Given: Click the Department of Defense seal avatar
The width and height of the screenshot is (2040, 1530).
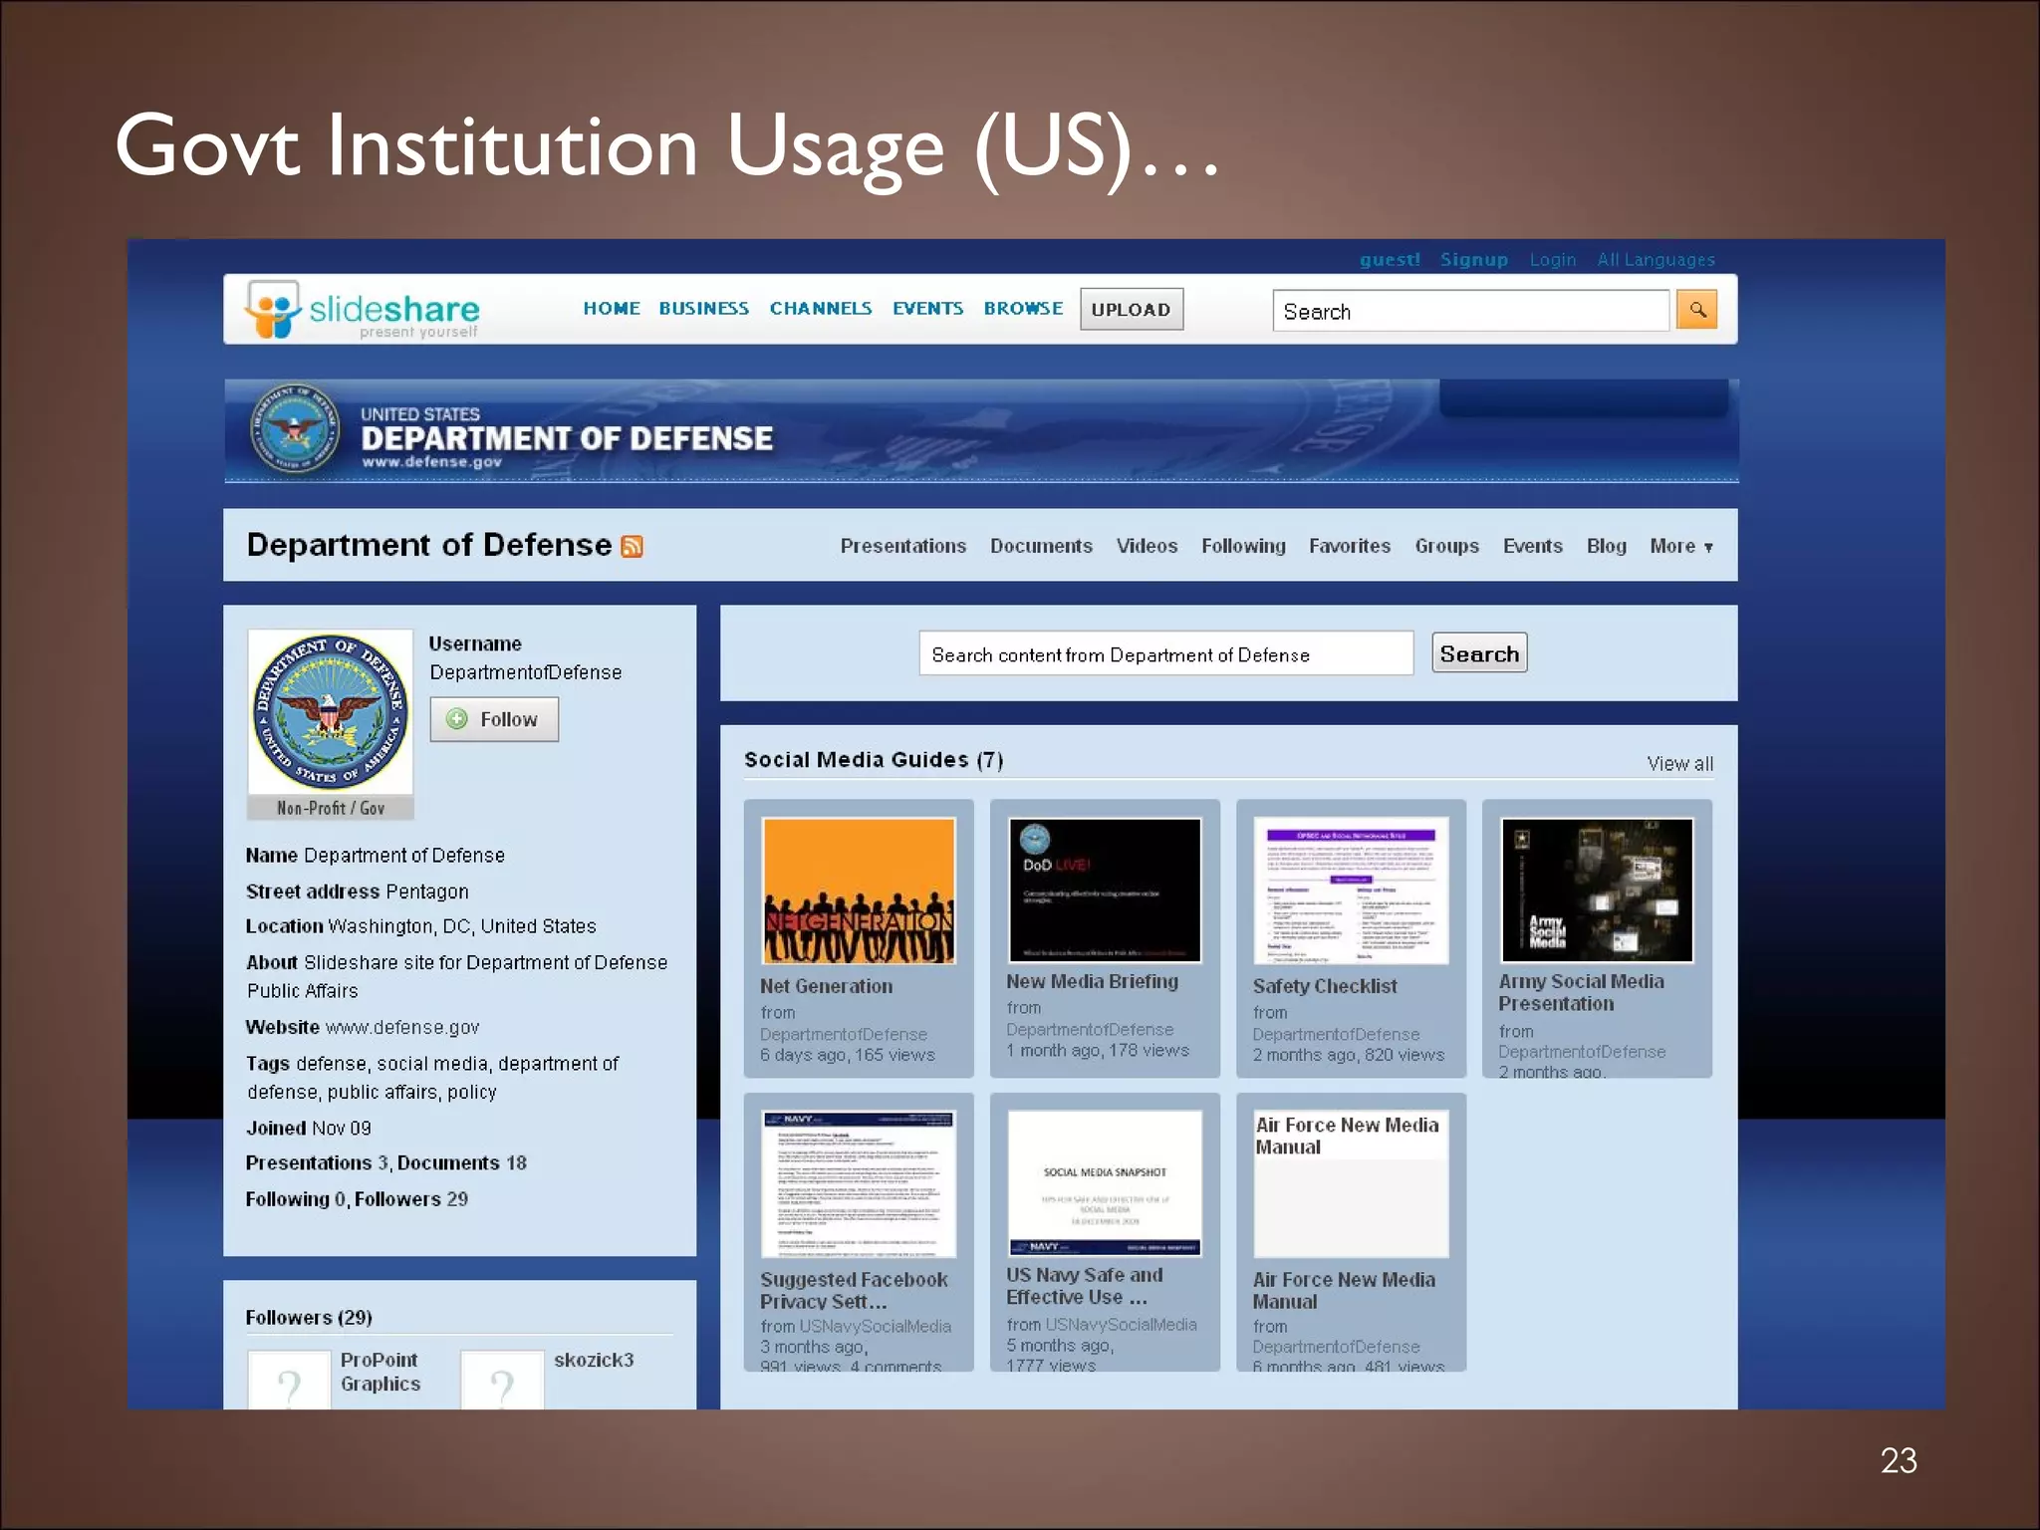Looking at the screenshot, I should pyautogui.click(x=330, y=712).
